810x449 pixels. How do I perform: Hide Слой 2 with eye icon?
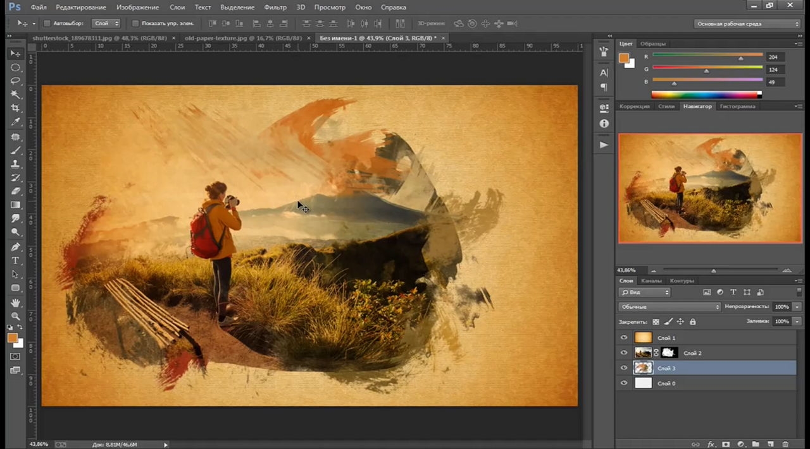pos(625,353)
